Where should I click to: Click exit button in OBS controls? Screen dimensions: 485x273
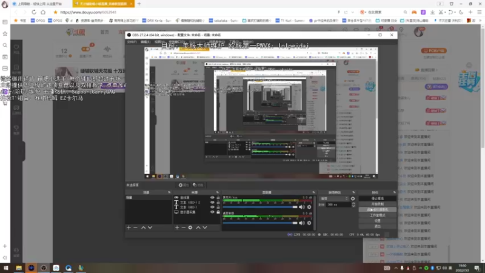(377, 226)
